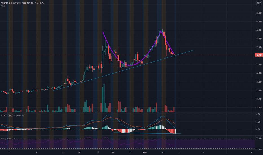Click the 4.00 MACD scale value
The height and width of the screenshot is (155, 263).
[258, 114]
